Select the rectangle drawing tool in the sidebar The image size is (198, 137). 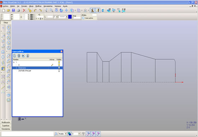3,52
